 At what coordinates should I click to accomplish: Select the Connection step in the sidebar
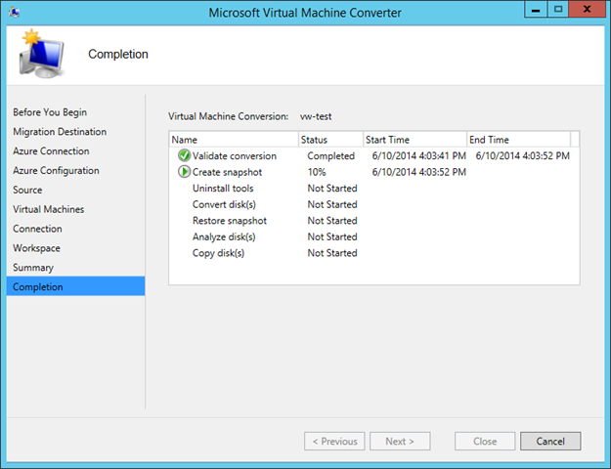pyautogui.click(x=37, y=229)
